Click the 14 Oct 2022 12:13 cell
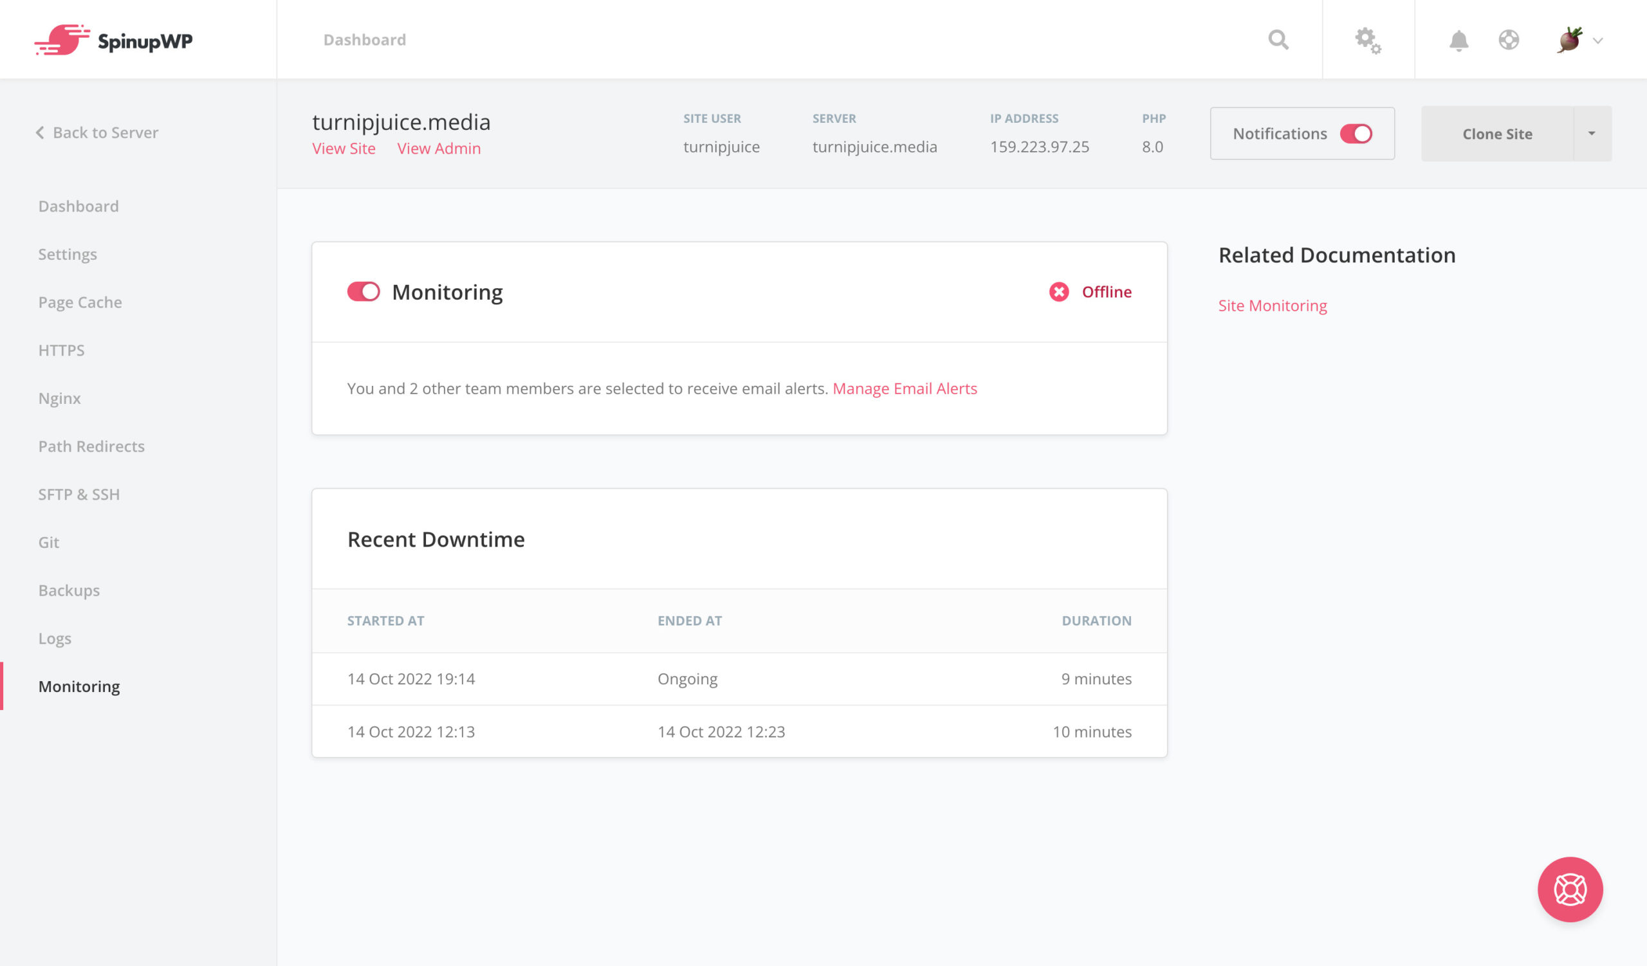 point(411,731)
